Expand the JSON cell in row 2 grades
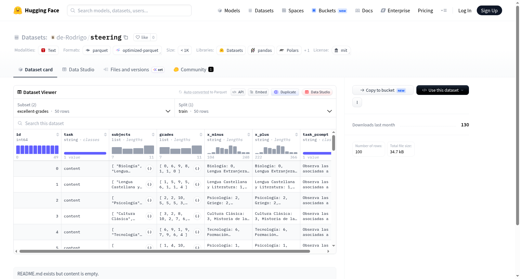The width and height of the screenshot is (520, 279). coord(197,200)
